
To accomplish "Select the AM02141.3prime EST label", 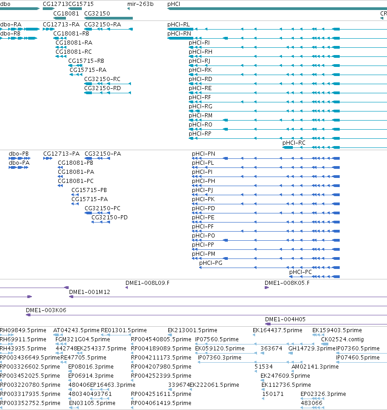I will tap(315, 367).
